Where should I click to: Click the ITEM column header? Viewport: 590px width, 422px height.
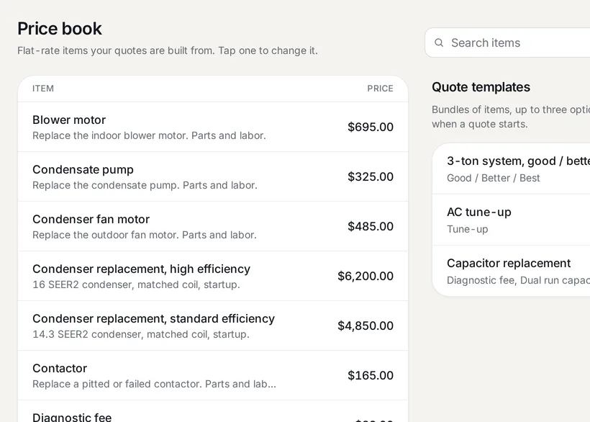click(x=43, y=89)
